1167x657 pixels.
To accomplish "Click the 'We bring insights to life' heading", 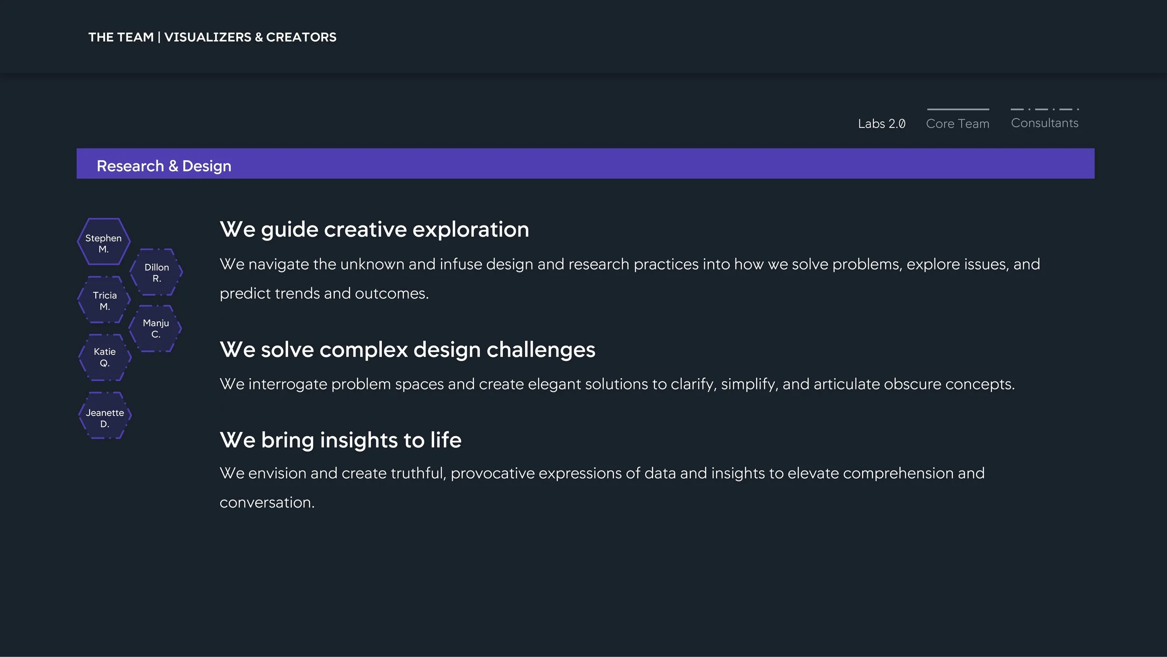I will pyautogui.click(x=341, y=440).
